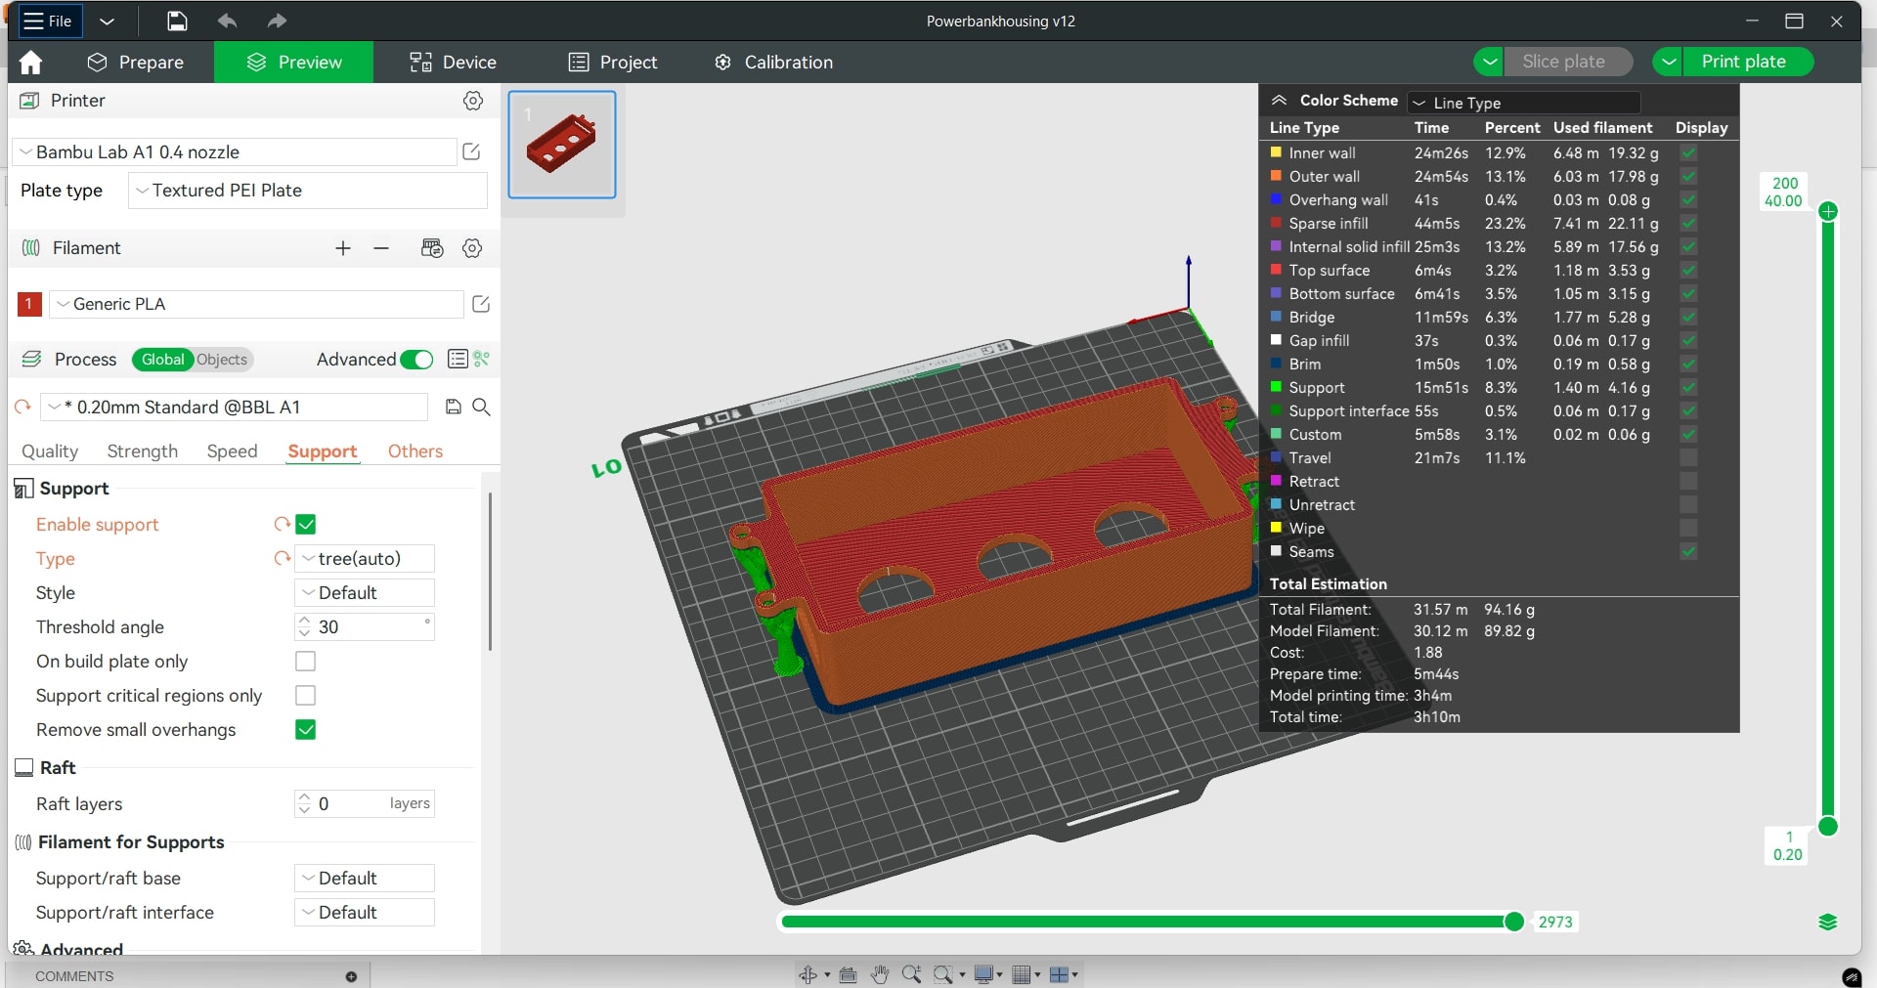The image size is (1877, 988).
Task: Hide Sparse infill line display
Action: [1688, 224]
